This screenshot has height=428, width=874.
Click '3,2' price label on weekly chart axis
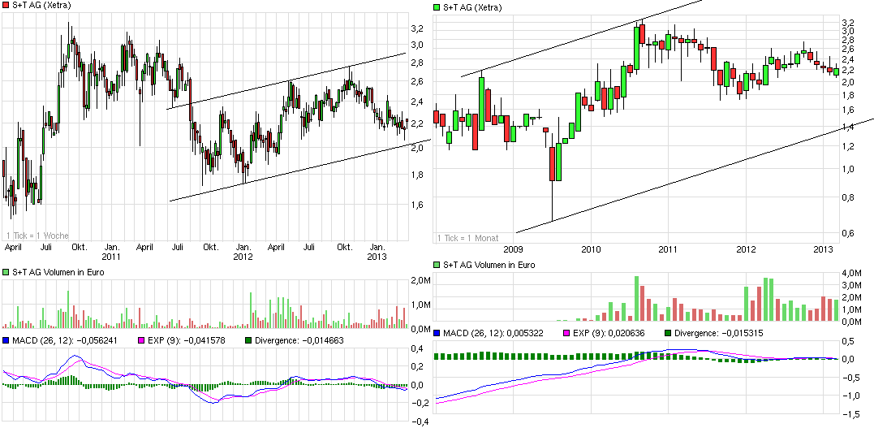[417, 28]
